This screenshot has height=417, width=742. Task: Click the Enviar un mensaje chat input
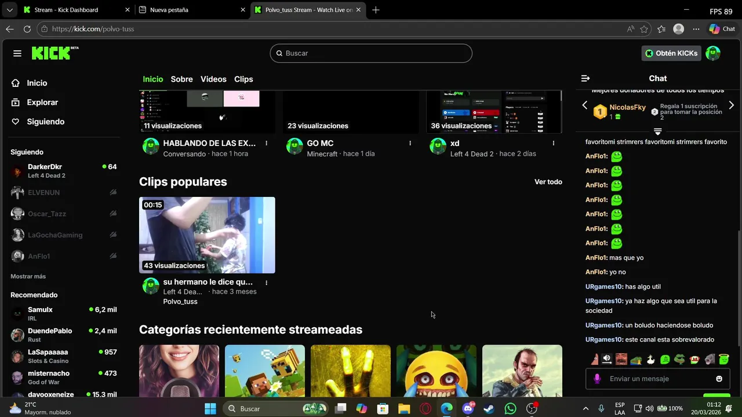pos(657,379)
